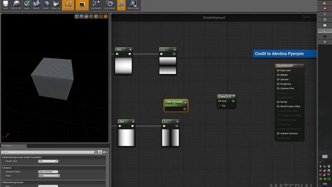Click the World Position Offset input pin
This screenshot has height=187, width=332.
[278, 106]
